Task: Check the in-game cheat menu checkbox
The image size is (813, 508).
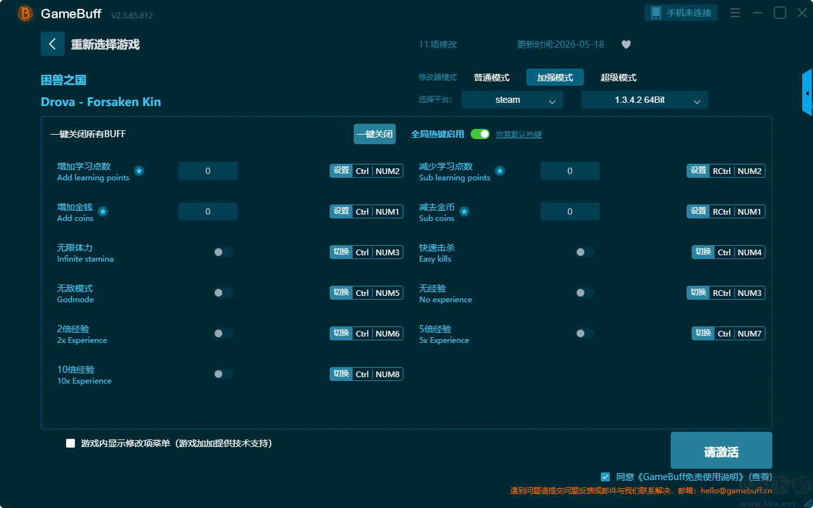Action: coord(71,443)
